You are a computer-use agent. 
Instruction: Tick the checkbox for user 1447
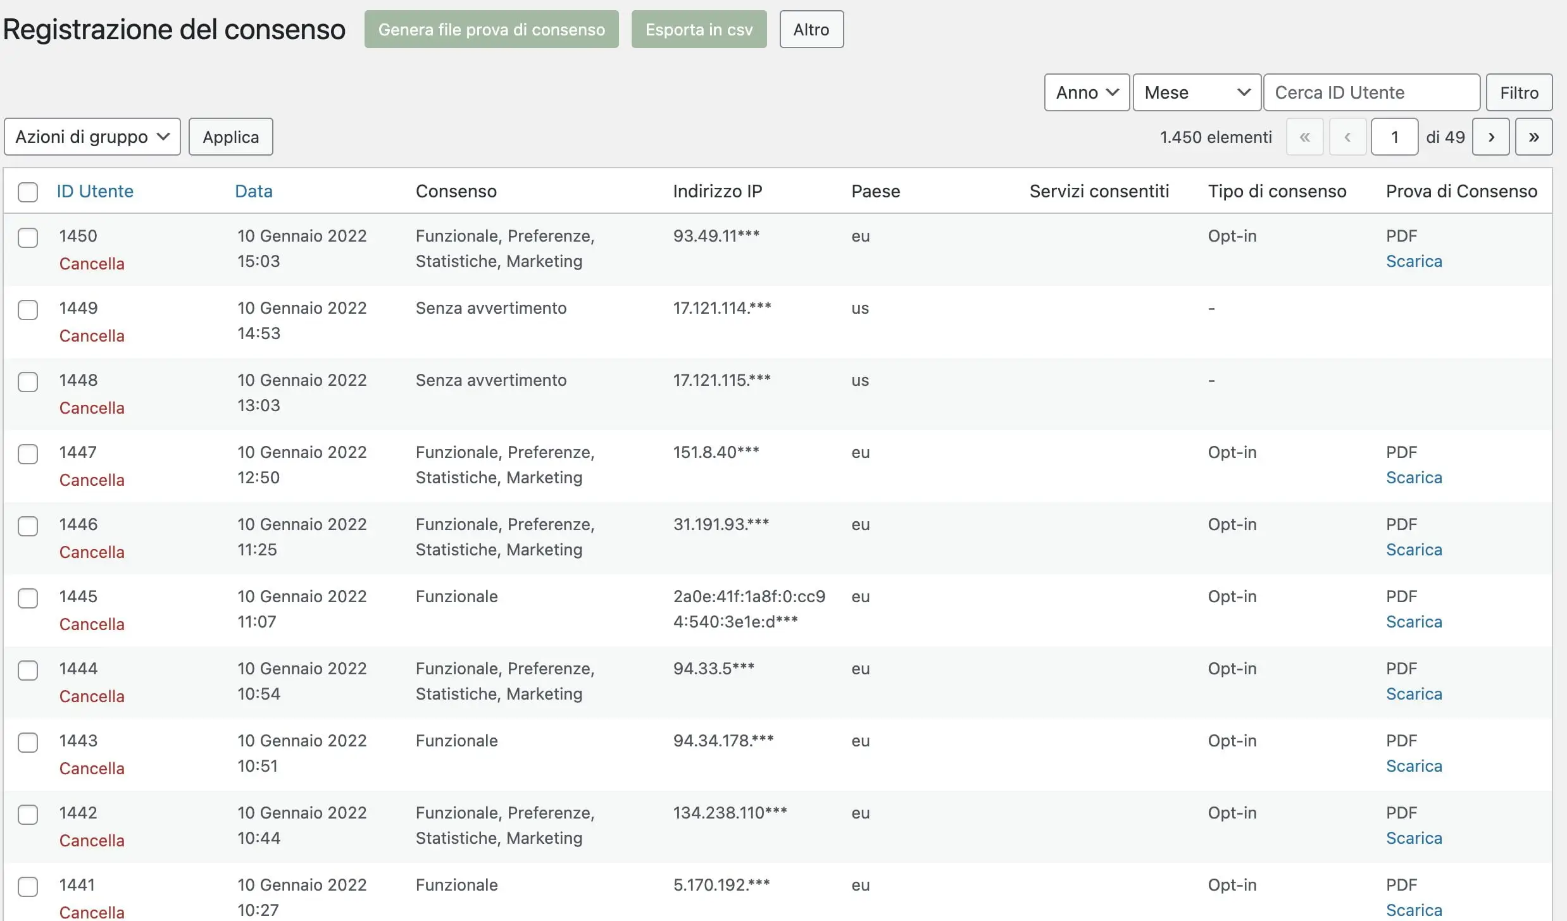click(x=28, y=454)
